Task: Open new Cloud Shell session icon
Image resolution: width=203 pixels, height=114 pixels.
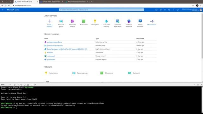Action: pyautogui.click(x=28, y=85)
